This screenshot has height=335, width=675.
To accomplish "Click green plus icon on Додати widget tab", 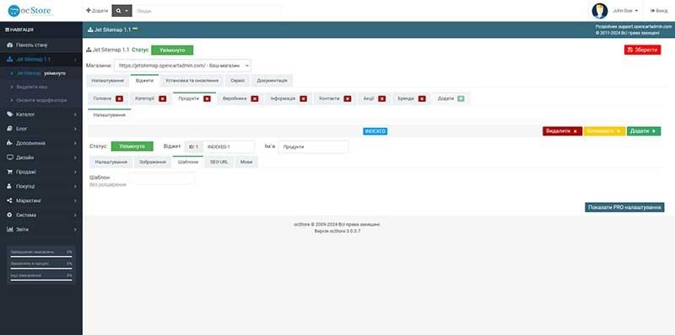I will 461,98.
